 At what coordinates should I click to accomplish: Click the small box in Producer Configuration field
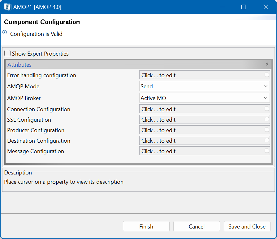click(266, 130)
